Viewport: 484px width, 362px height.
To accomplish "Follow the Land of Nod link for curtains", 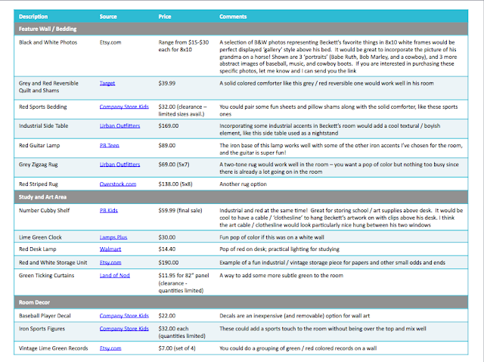I will (114, 276).
